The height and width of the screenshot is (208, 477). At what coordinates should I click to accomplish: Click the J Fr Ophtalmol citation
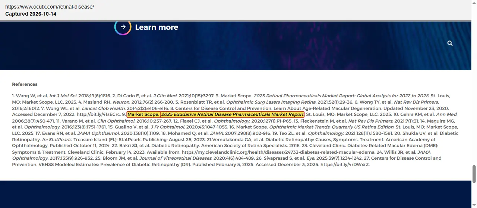pyautogui.click(x=167, y=127)
